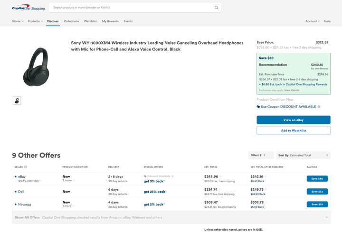Open the large Sony headphones product image
The image size is (342, 233).
coord(36,67)
